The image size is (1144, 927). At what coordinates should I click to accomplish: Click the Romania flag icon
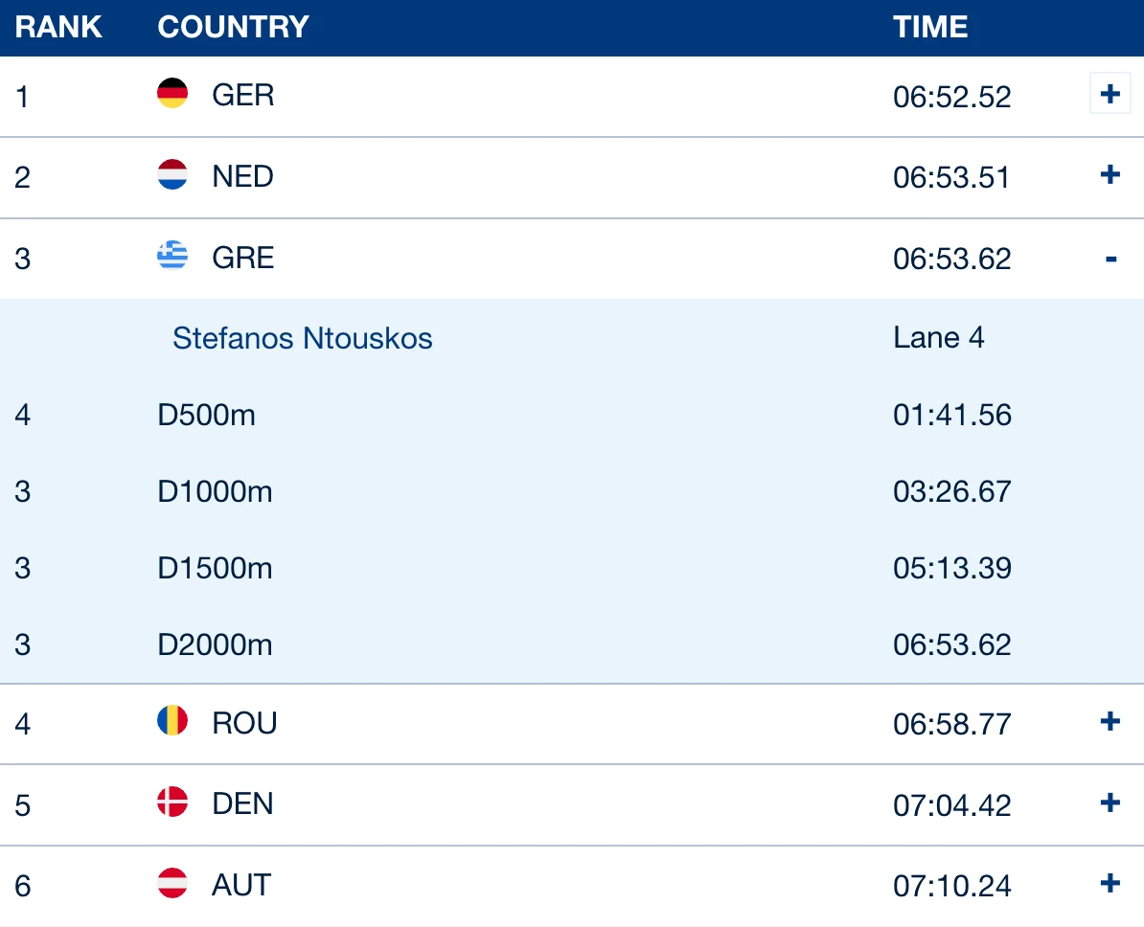172,720
